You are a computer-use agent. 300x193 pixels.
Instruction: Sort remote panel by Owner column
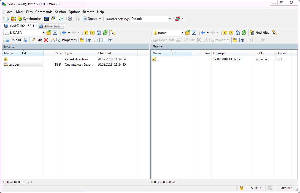click(283, 53)
